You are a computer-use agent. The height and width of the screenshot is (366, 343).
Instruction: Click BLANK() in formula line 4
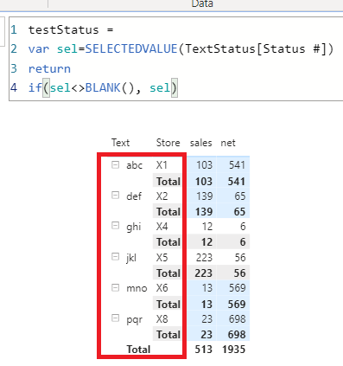coord(110,87)
